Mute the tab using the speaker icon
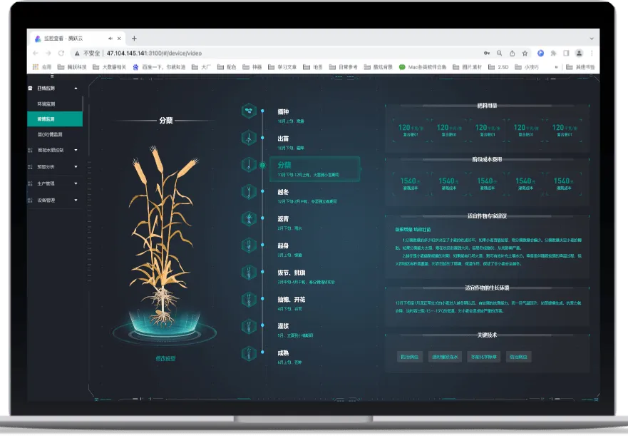Image resolution: width=628 pixels, height=436 pixels. click(110, 39)
